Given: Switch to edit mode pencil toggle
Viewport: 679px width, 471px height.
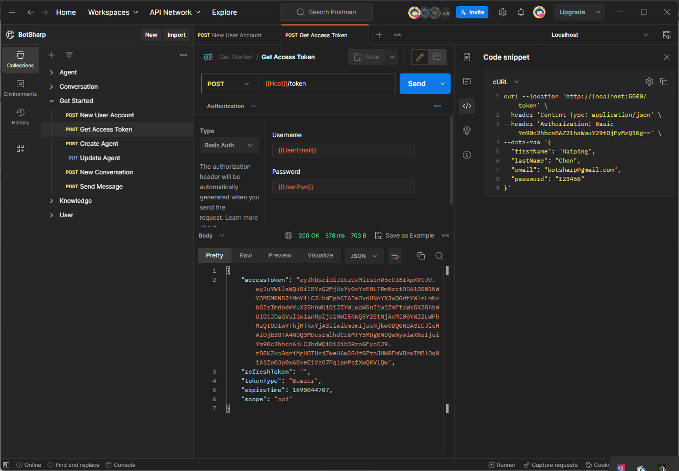Looking at the screenshot, I should click(420, 57).
